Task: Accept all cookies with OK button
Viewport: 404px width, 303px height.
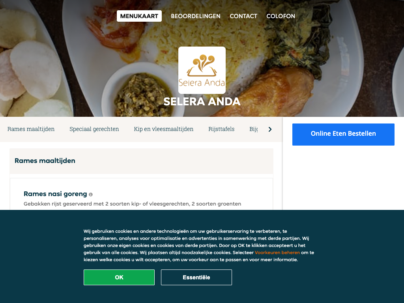Action: (x=119, y=277)
